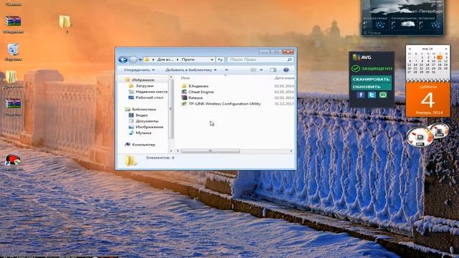Click the orange day 4 calendar tile
Screen dimensions: 459x258
(427, 100)
